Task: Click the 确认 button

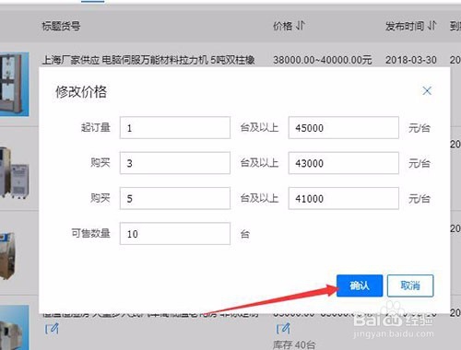Action: (360, 286)
